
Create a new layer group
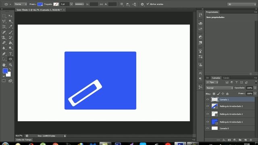[240, 140]
